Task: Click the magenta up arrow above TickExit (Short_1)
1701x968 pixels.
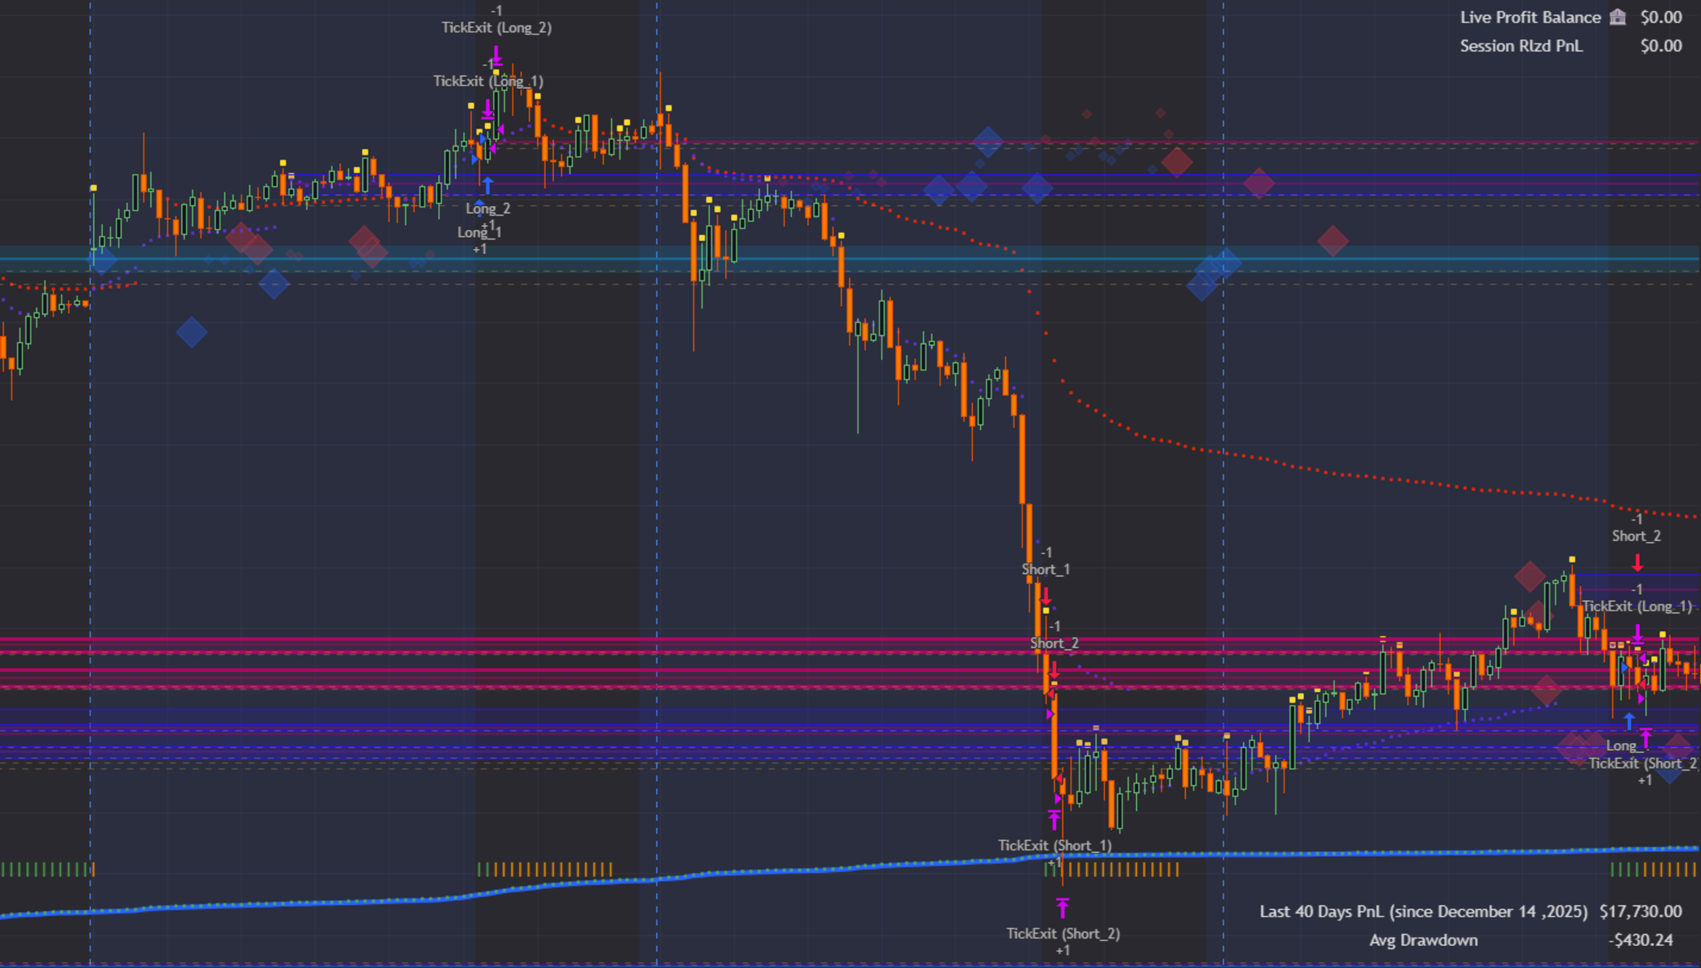Action: click(x=1054, y=819)
